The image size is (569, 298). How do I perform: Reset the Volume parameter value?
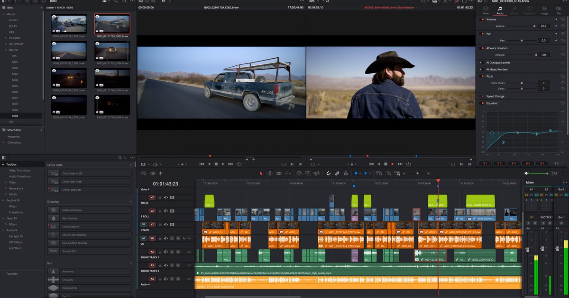[x=563, y=26]
